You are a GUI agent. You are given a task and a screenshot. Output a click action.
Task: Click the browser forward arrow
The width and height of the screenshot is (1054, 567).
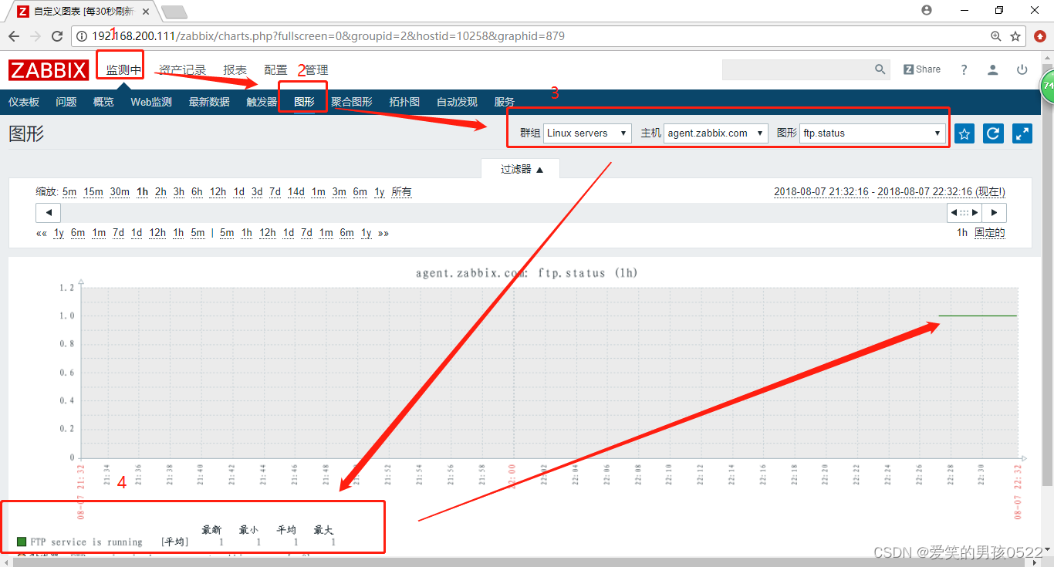(35, 36)
